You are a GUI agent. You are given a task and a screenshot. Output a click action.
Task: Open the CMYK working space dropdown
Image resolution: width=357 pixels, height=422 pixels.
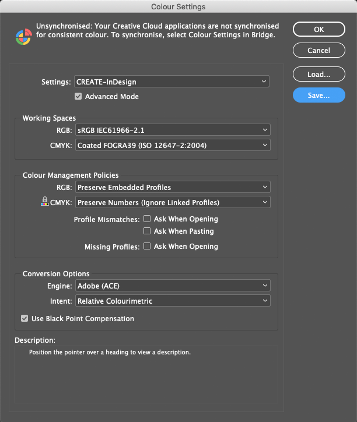(173, 145)
